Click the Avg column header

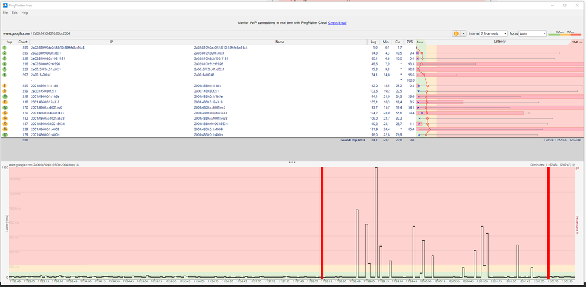tap(373, 42)
